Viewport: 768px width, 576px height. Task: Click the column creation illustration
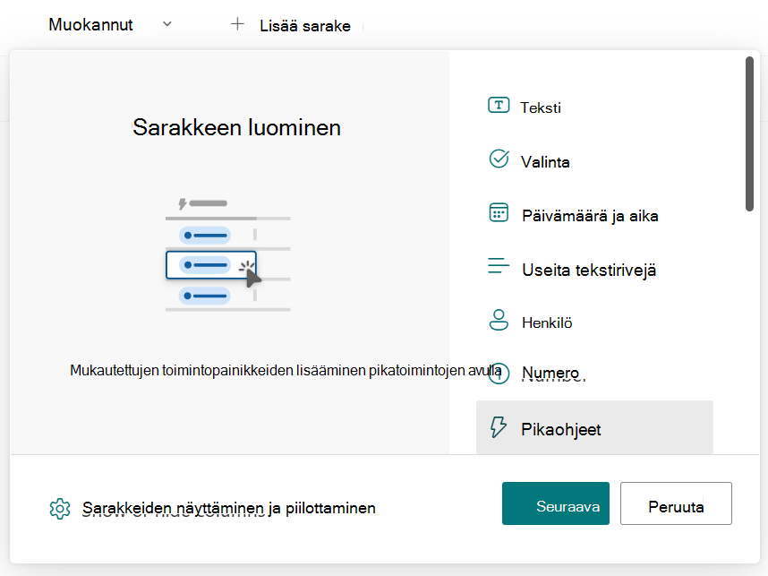pyautogui.click(x=228, y=254)
